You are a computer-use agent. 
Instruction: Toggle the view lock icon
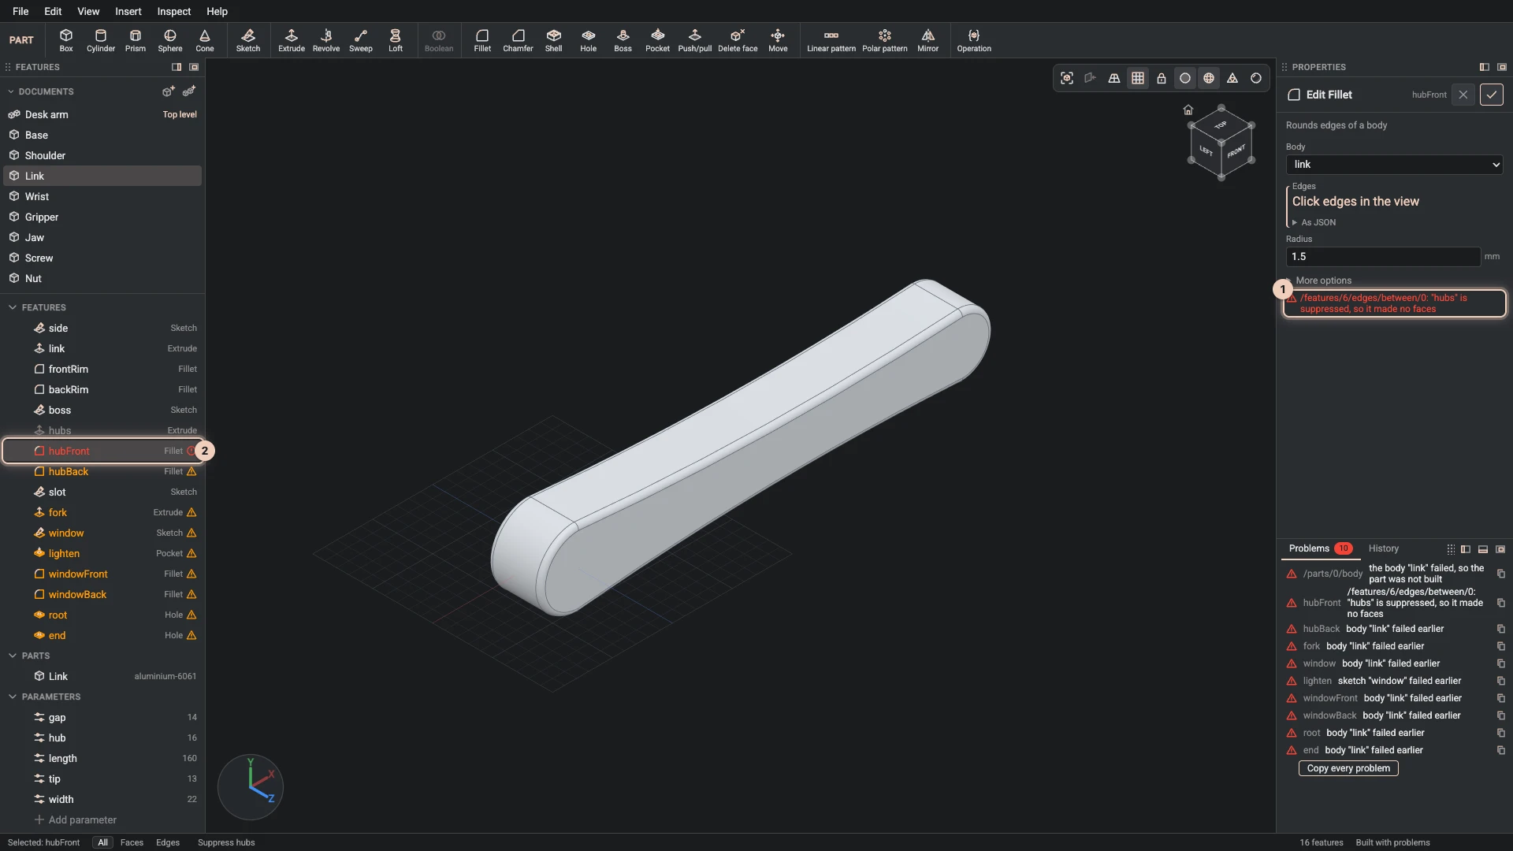coord(1161,78)
